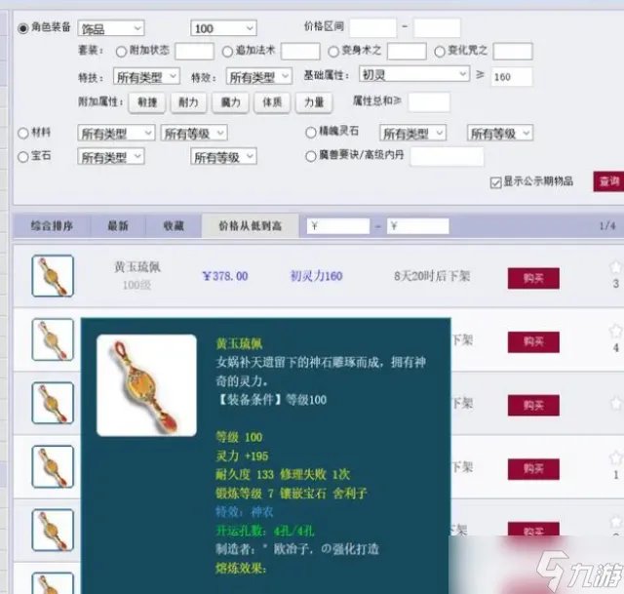This screenshot has width=624, height=594.
Task: Open the 精魄灵石 所有等级 dropdown
Action: click(500, 133)
